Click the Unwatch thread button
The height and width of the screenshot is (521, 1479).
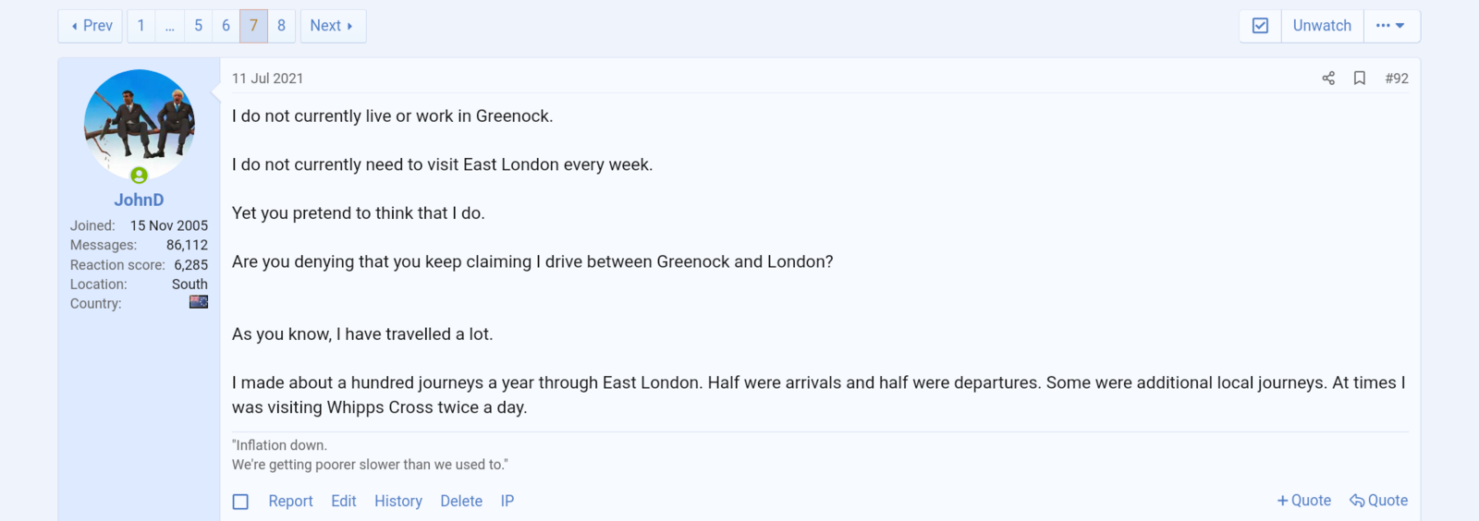coord(1322,26)
